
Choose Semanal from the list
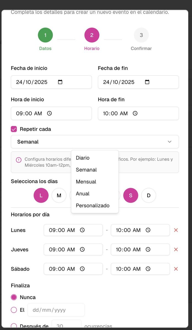pyautogui.click(x=95, y=170)
